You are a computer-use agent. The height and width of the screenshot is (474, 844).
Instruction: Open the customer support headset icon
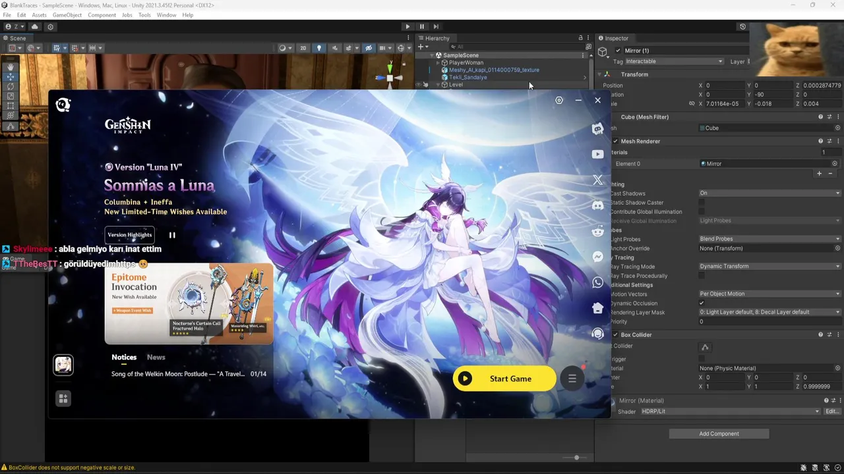[x=597, y=334]
